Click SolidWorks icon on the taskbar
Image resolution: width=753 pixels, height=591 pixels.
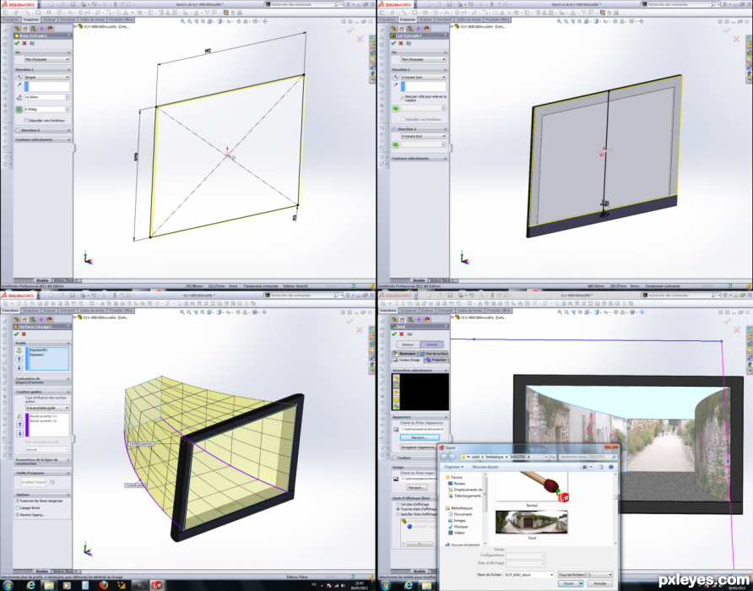157,585
